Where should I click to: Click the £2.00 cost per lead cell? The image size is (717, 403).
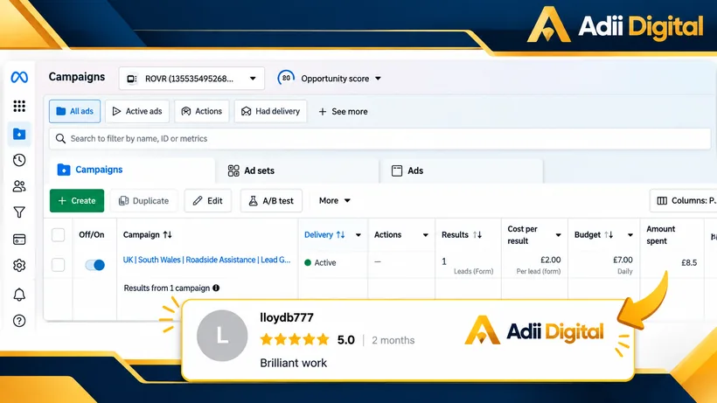click(x=534, y=265)
